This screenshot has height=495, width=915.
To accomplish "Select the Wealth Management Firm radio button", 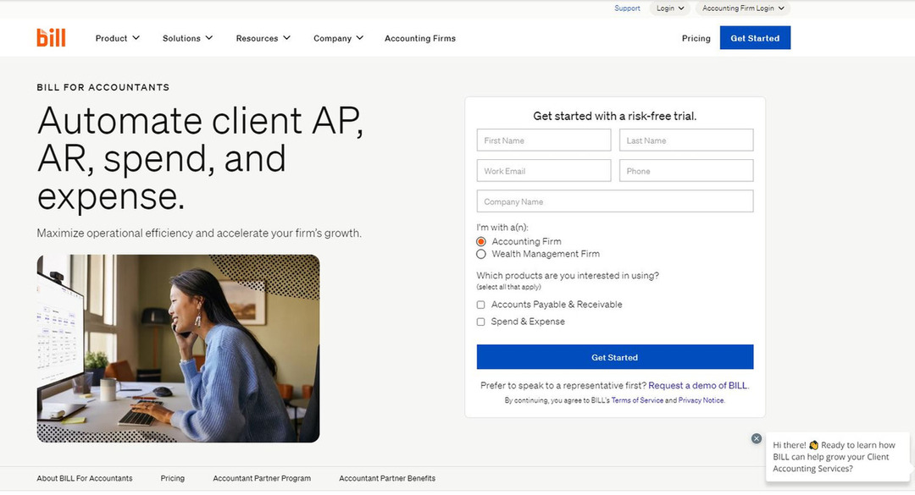I will [481, 254].
